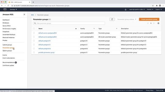Open Terms of Use footer link
Viewport: 165px width, 92px height.
tap(160, 90)
